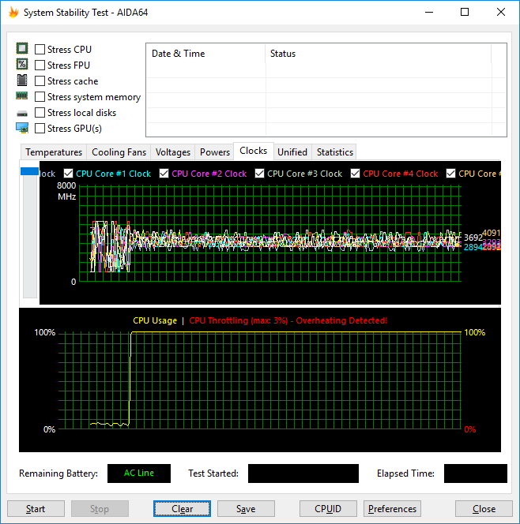The image size is (520, 524).
Task: Click the disk drive icon beside Stress local disks
Action: point(22,113)
